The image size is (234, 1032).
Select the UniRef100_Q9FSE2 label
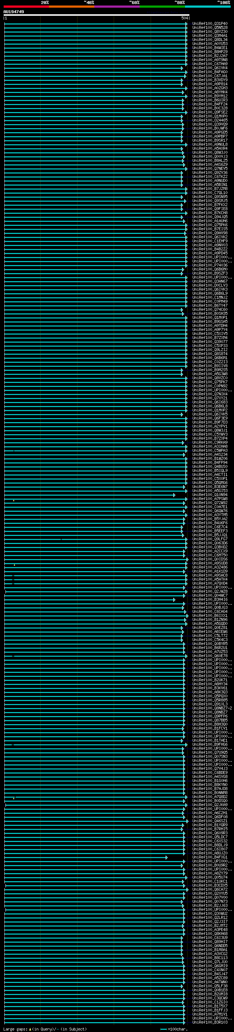point(210,112)
